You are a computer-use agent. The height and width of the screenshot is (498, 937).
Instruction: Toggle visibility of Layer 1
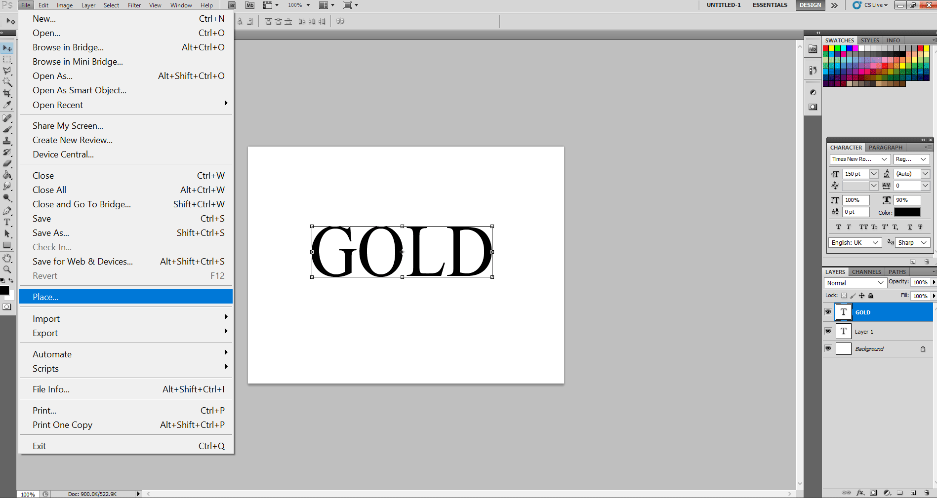tap(828, 331)
